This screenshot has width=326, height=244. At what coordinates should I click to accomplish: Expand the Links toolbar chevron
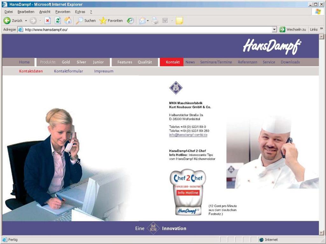[322, 29]
